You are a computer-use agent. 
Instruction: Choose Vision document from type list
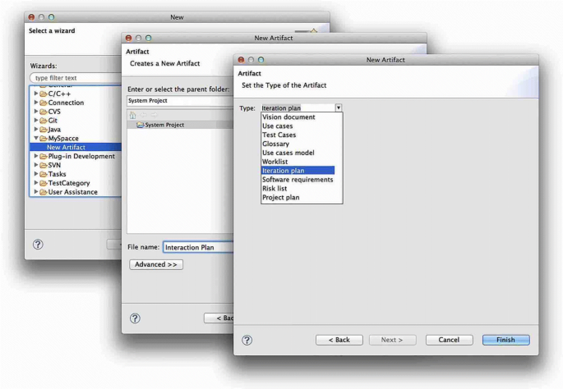point(288,117)
